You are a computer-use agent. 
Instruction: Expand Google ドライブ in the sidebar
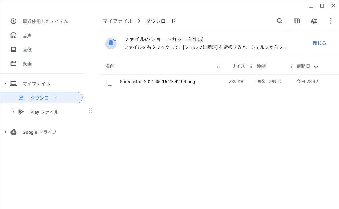[x=5, y=132]
